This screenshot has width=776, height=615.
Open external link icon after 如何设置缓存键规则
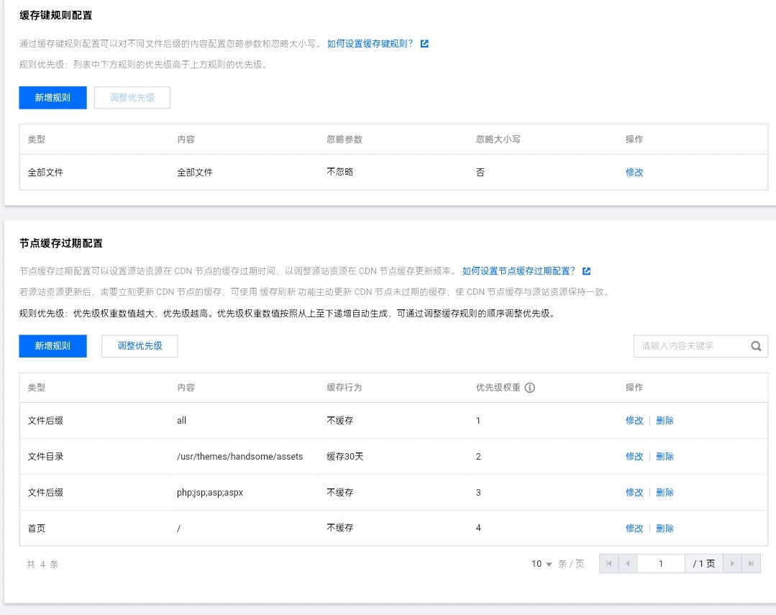click(x=424, y=44)
